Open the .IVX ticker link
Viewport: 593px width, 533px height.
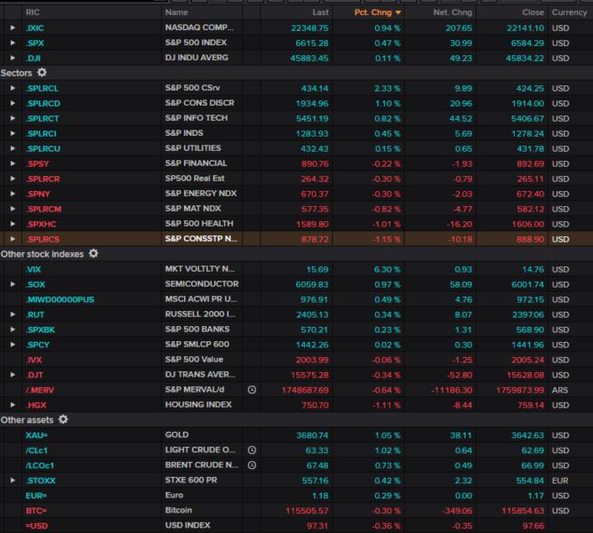(x=34, y=360)
